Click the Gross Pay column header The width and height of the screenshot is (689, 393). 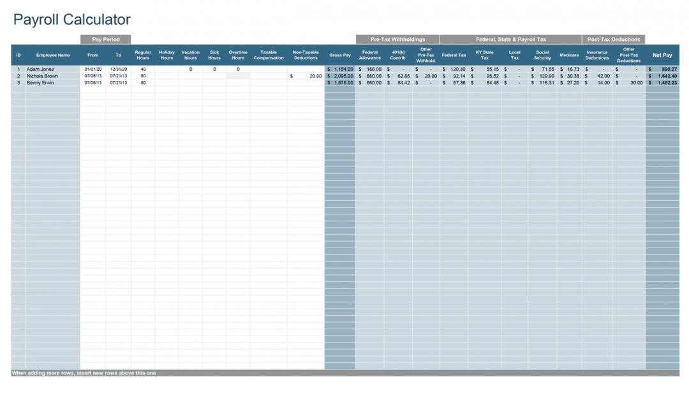339,56
